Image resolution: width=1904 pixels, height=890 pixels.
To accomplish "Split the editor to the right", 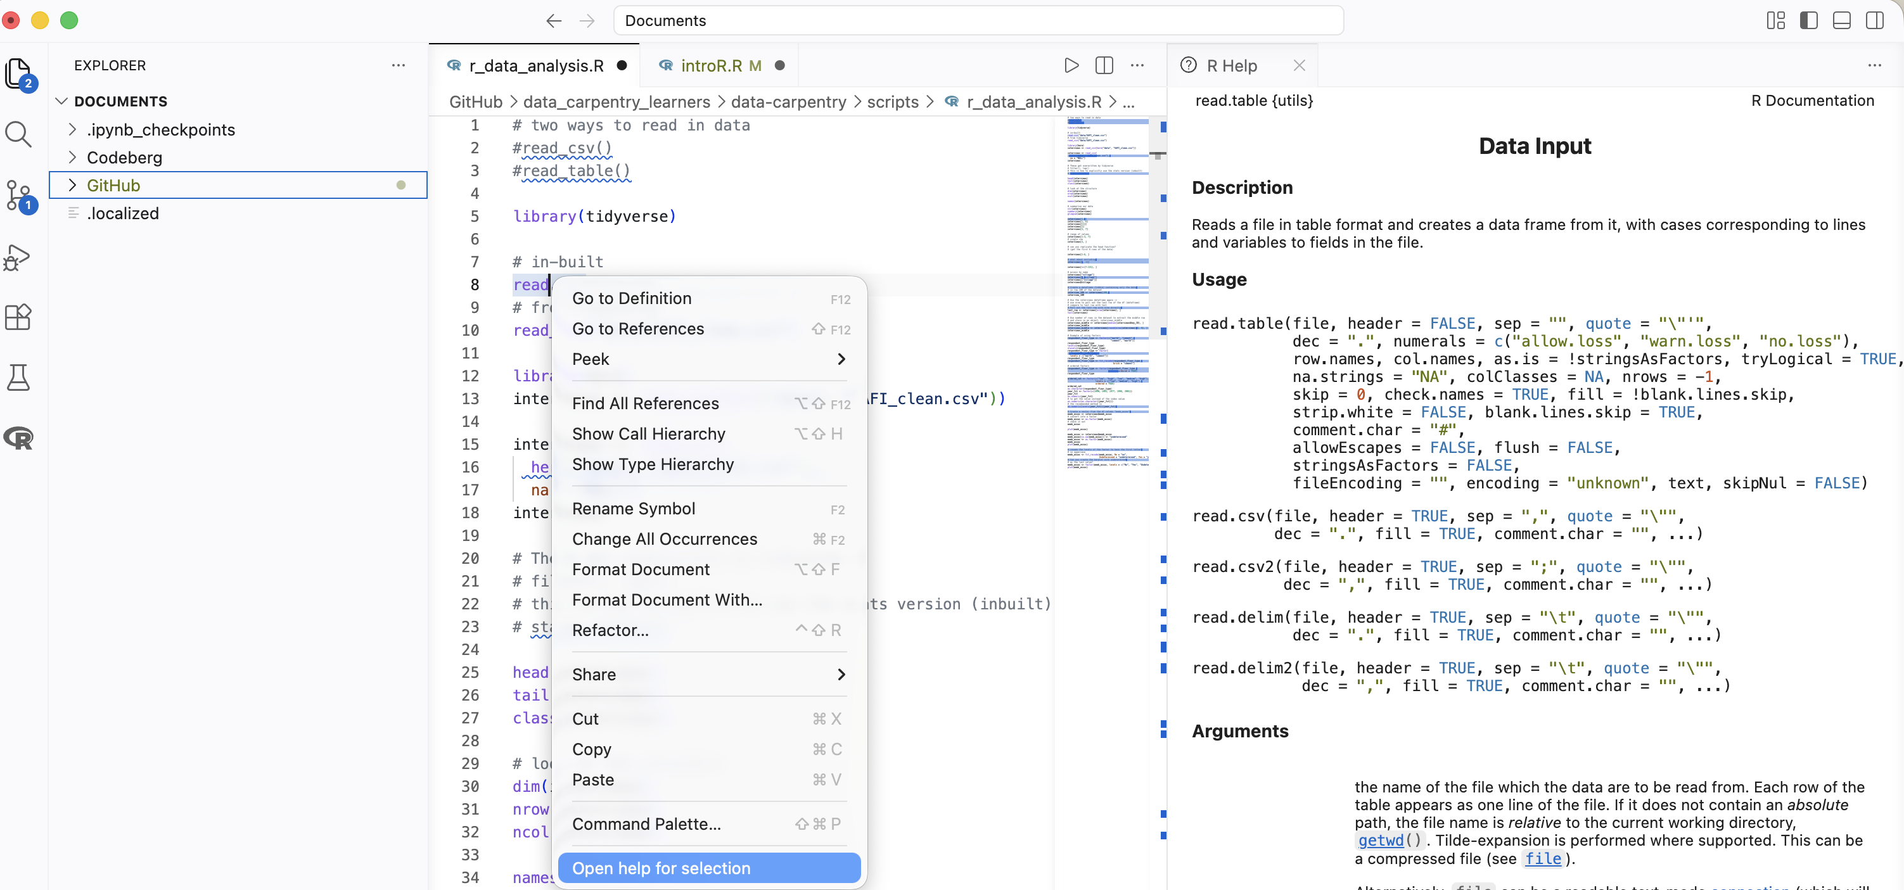I will click(x=1104, y=65).
